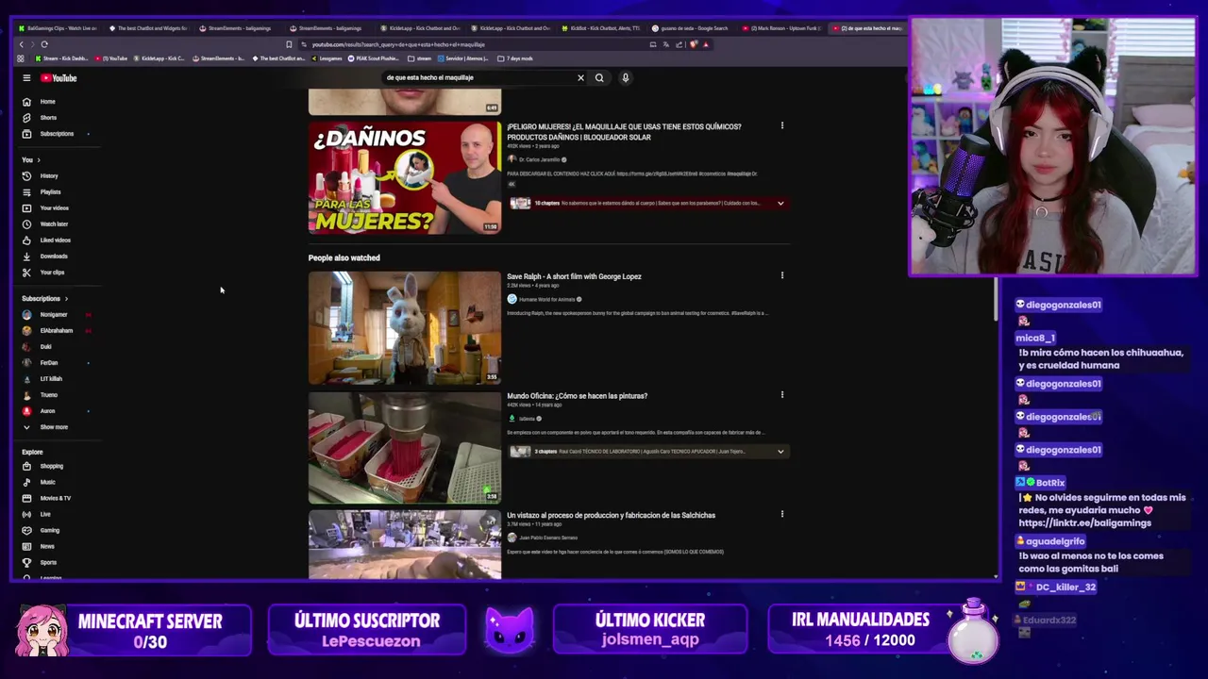Viewport: 1208px width, 679px height.
Task: Open options for Peligro Mujeres video
Action: 781,125
